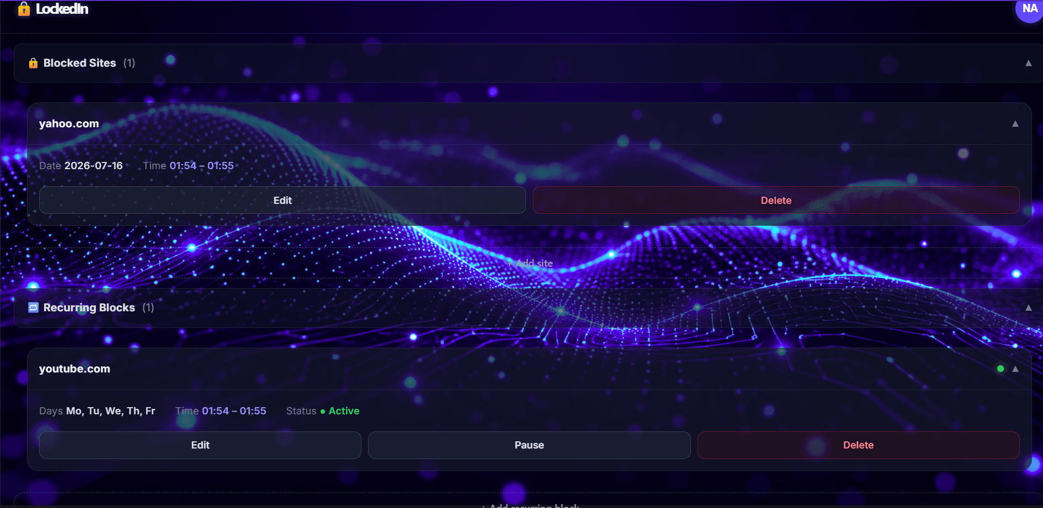Click the Recurring Blocks heading
The width and height of the screenshot is (1043, 508).
click(x=89, y=307)
